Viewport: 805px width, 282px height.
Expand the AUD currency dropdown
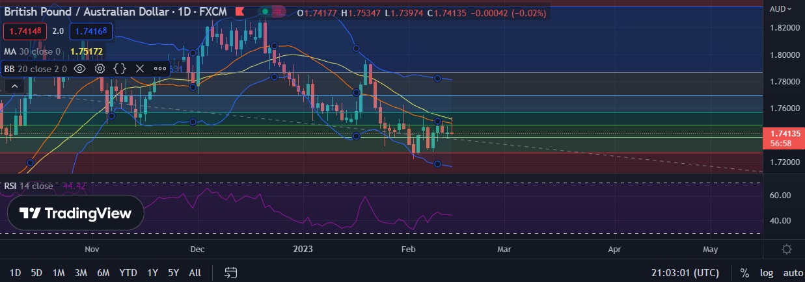click(781, 8)
